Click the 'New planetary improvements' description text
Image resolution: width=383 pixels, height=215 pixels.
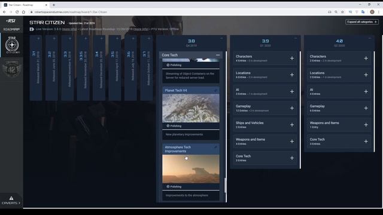click(184, 134)
